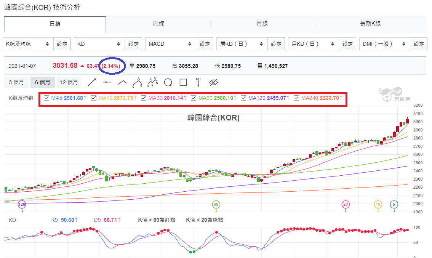432x258 pixels.
Task: Switch to the 月線 monthly tab
Action: [262, 24]
